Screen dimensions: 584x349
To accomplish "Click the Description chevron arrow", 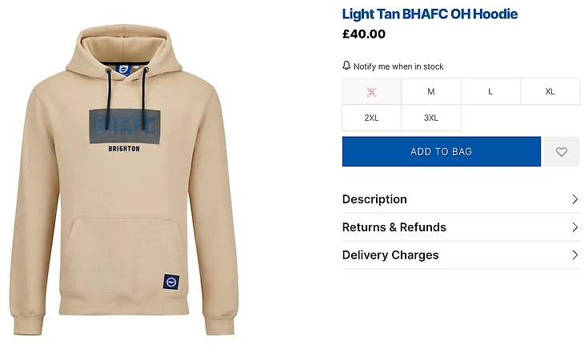I will pos(574,199).
